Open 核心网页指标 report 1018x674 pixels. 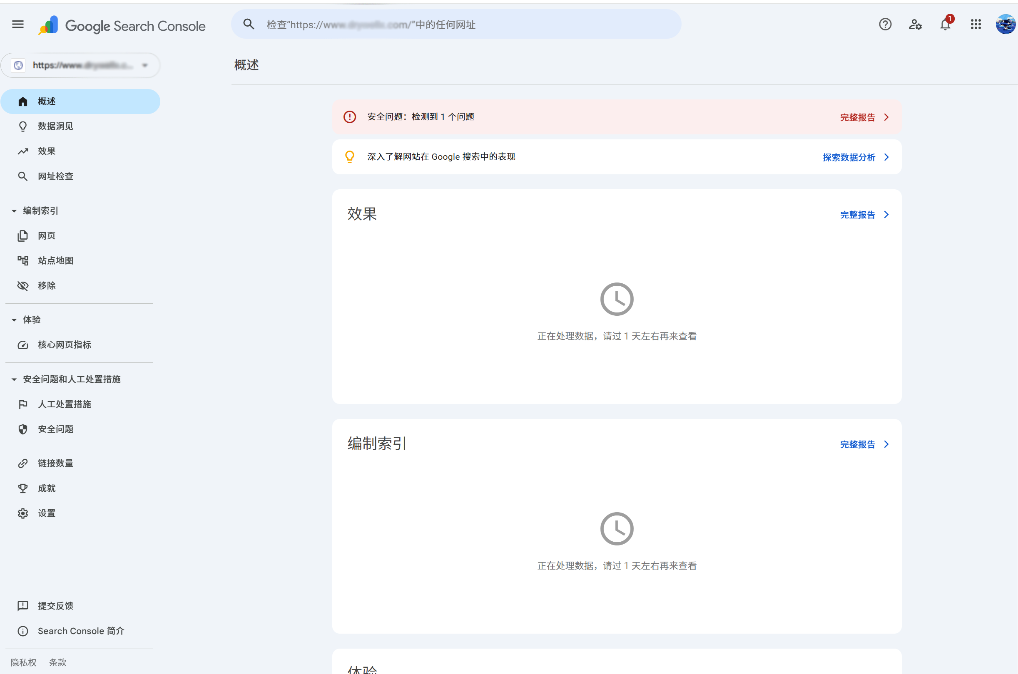click(x=65, y=345)
